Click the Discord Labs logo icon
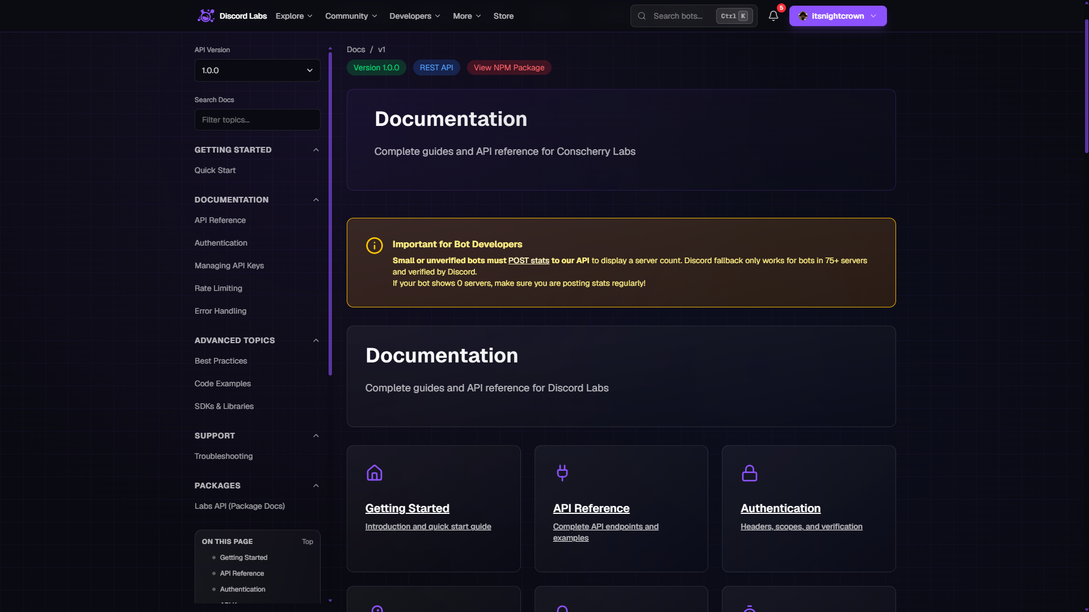The image size is (1089, 612). [205, 16]
